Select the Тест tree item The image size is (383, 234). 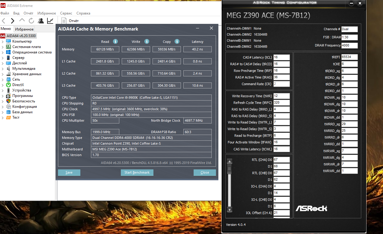pyautogui.click(x=16, y=117)
